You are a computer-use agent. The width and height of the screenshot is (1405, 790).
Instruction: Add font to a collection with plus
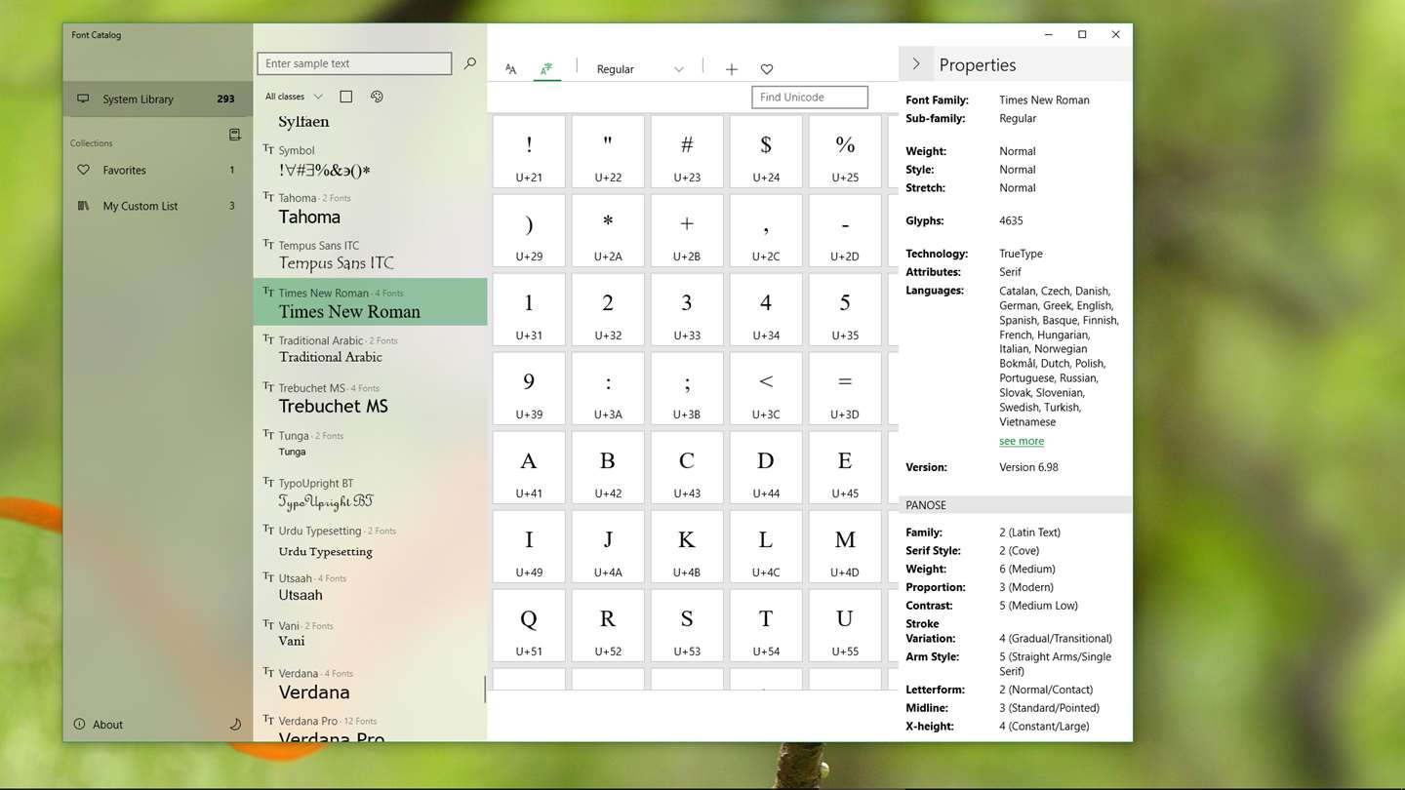point(732,69)
